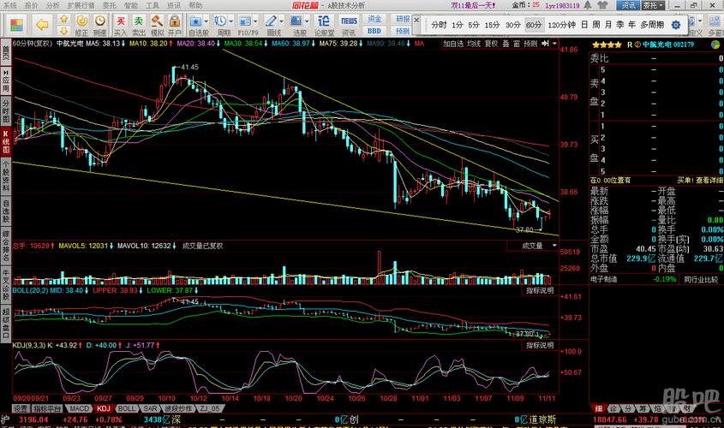Select the 5分 period

point(474,25)
